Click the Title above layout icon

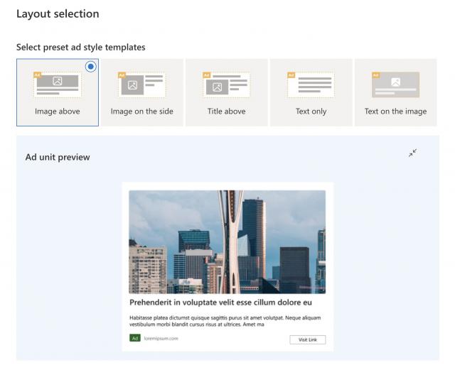(226, 85)
